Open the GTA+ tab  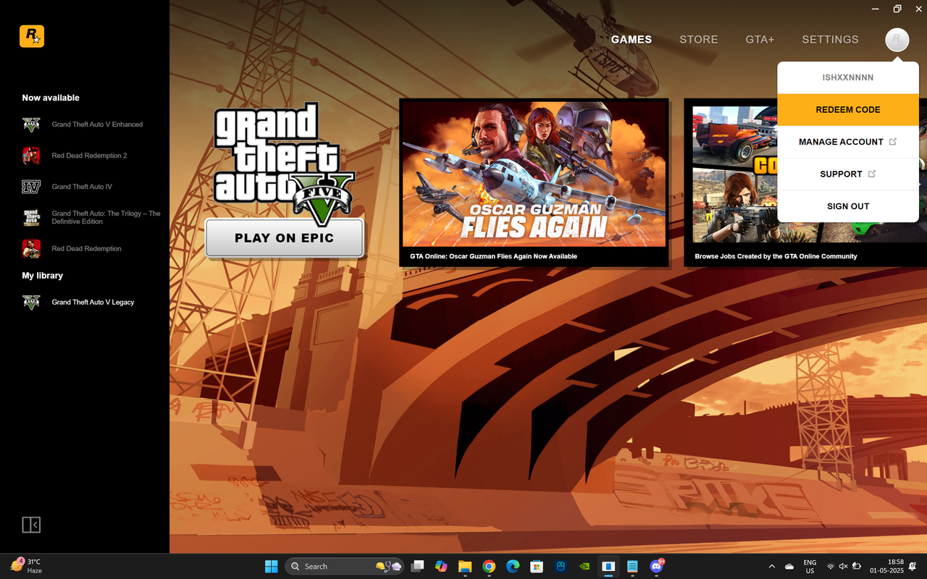[760, 40]
